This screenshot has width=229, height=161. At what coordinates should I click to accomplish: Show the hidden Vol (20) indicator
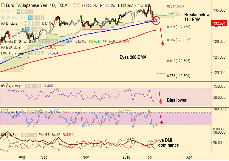tap(18, 12)
